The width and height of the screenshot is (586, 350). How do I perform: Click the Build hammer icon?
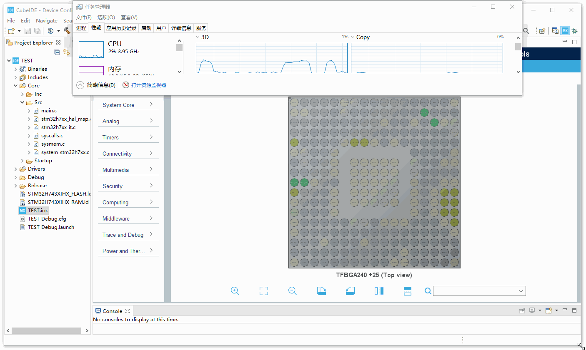pyautogui.click(x=67, y=31)
